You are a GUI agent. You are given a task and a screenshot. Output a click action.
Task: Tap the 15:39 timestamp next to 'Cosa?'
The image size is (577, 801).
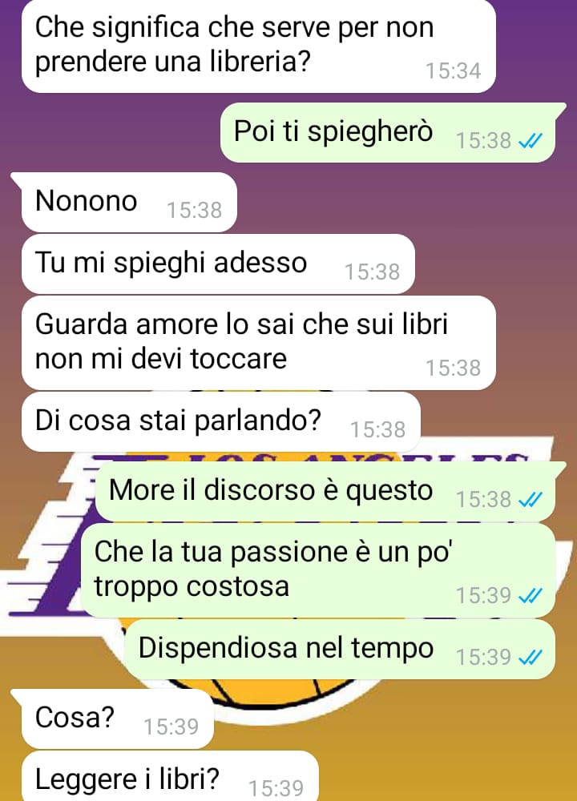171,727
